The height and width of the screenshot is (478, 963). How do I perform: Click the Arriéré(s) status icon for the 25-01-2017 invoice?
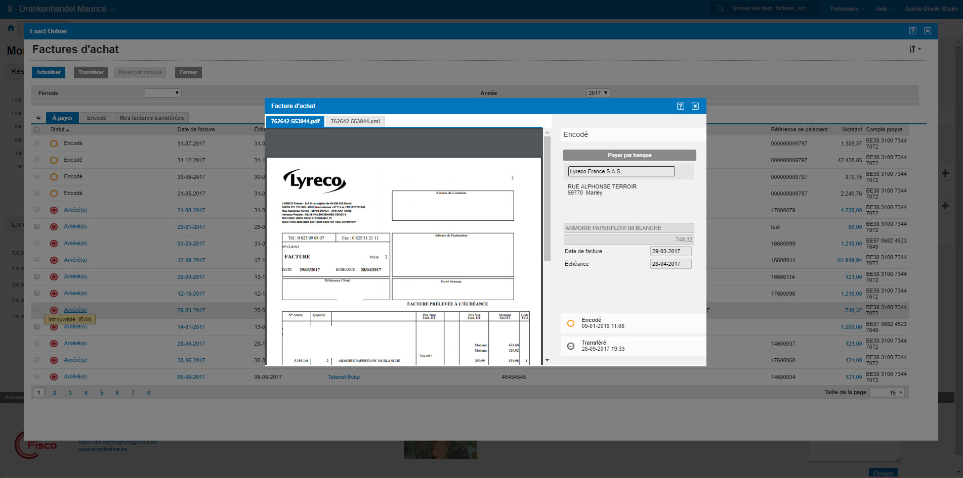54,227
